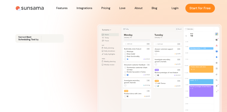Check off Review top posts in Canny
Screen dimensions: 227x112
pos(125,72)
